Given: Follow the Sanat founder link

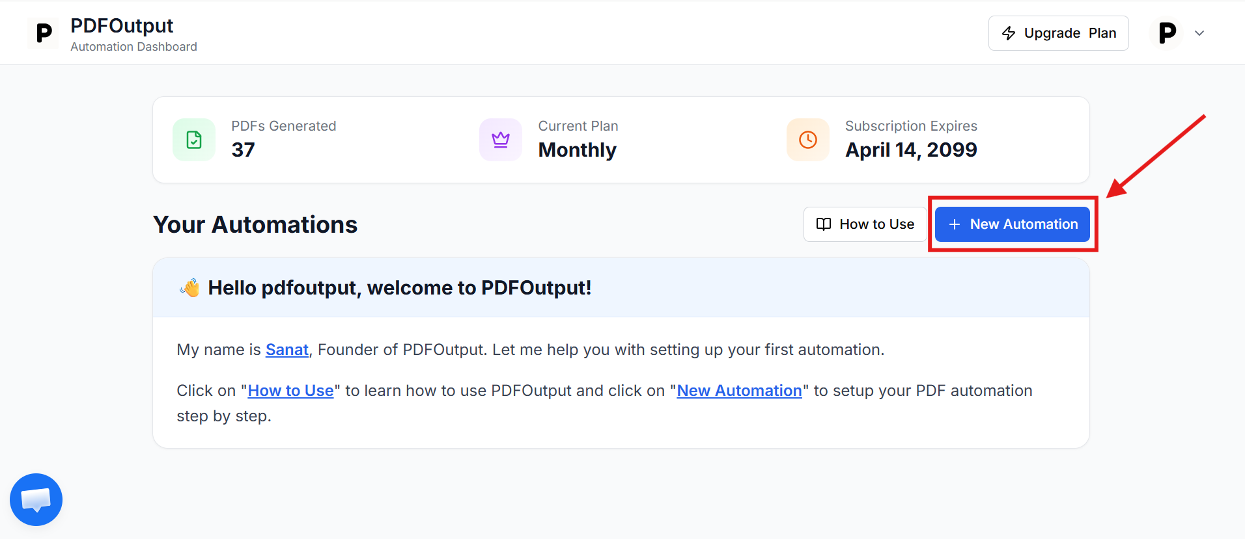Looking at the screenshot, I should (287, 350).
